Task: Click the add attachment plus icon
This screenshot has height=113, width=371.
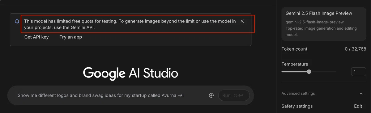Action: pos(211,95)
